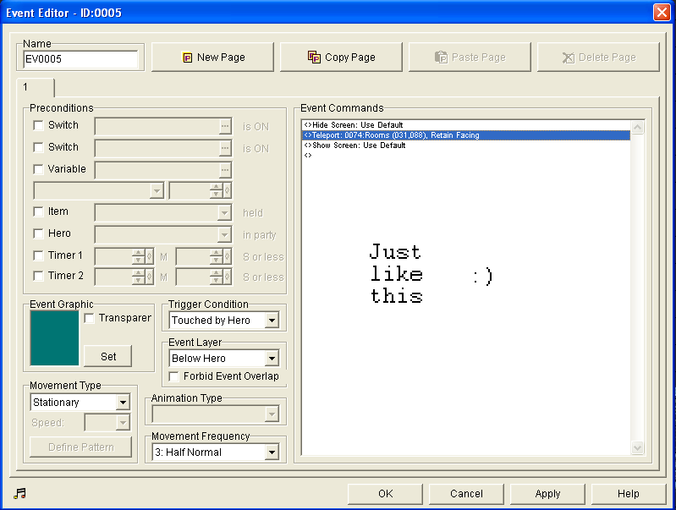Click the music note icon at bottom left
This screenshot has width=676, height=510.
coord(19,493)
